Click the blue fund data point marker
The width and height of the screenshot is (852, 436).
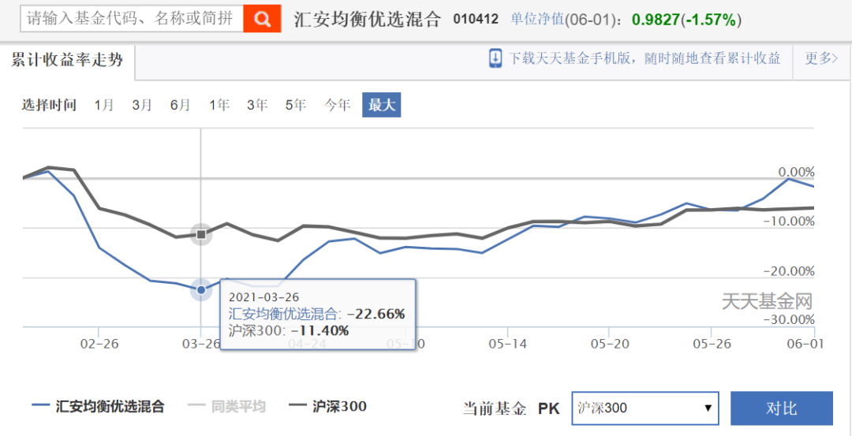click(x=201, y=290)
